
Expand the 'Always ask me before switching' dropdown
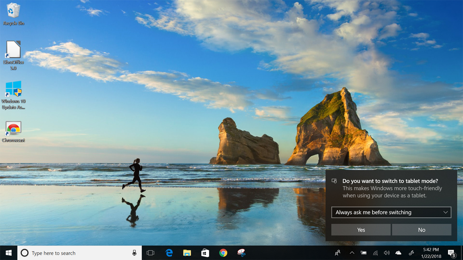click(391, 212)
